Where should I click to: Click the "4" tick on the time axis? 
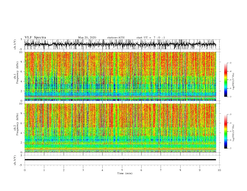point(102,170)
